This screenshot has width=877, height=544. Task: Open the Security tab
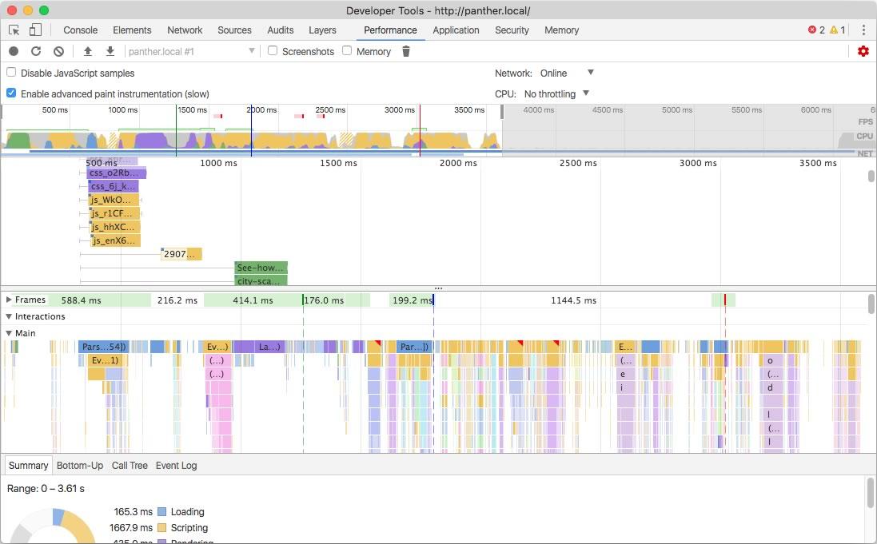(x=512, y=30)
